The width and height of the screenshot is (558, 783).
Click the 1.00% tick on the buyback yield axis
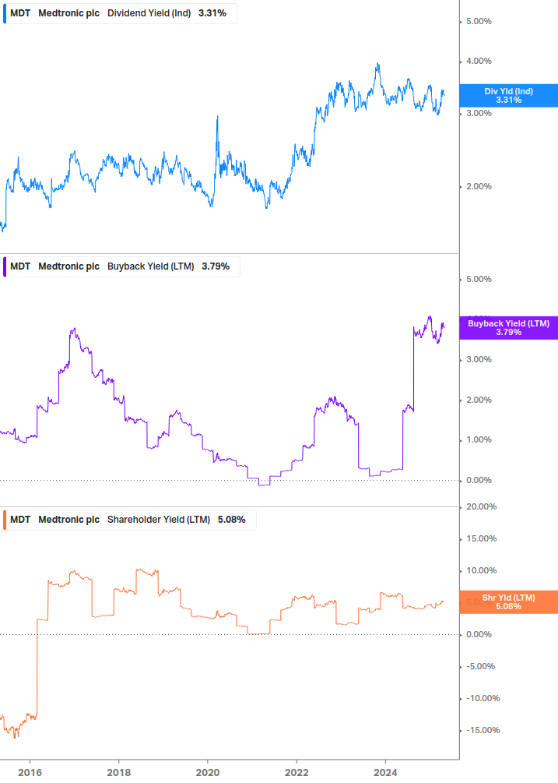point(479,440)
